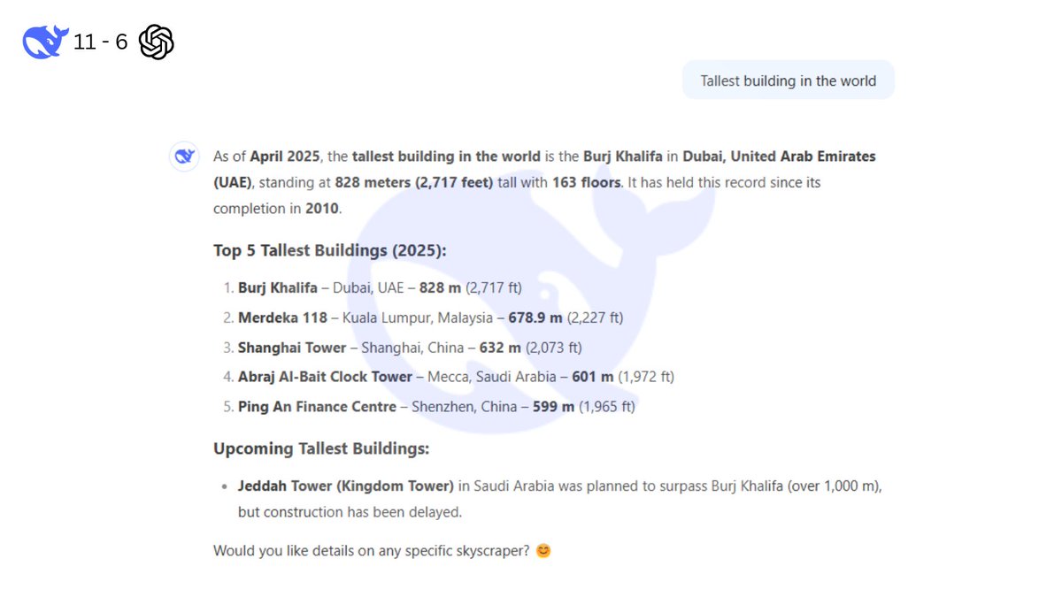1062x597 pixels.
Task: Click '163 floors' in the first paragraph
Action: point(587,183)
